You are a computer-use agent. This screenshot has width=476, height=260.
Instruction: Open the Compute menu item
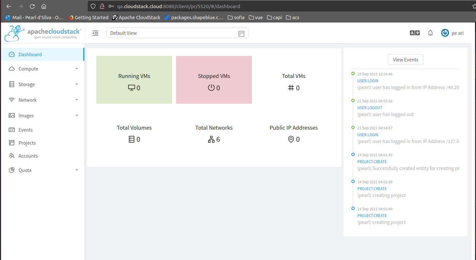coord(42,69)
